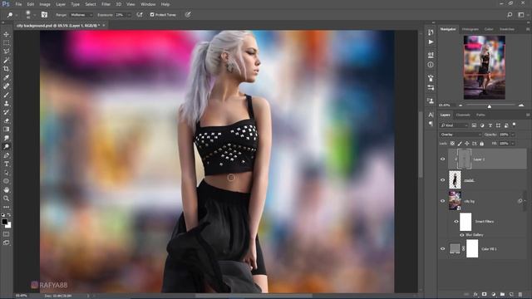
Task: Toggle Blur Gallery filter visibility
Action: pos(462,235)
